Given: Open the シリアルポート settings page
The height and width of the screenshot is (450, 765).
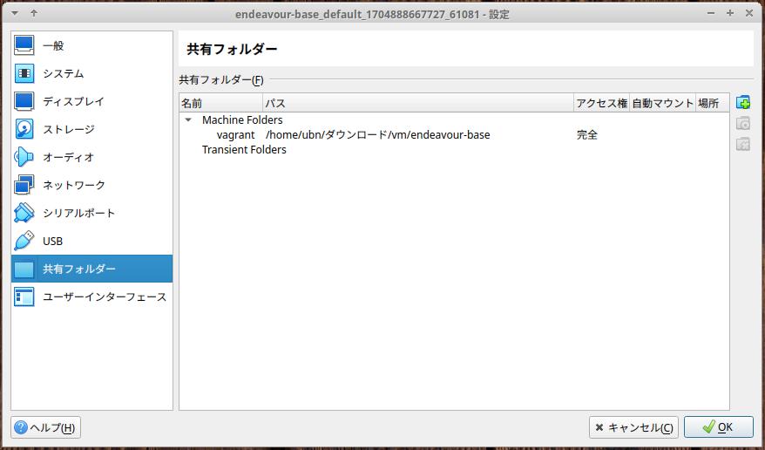Looking at the screenshot, I should tap(91, 212).
